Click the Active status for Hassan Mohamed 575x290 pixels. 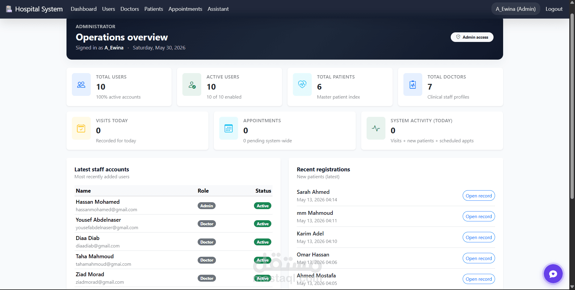(x=263, y=206)
